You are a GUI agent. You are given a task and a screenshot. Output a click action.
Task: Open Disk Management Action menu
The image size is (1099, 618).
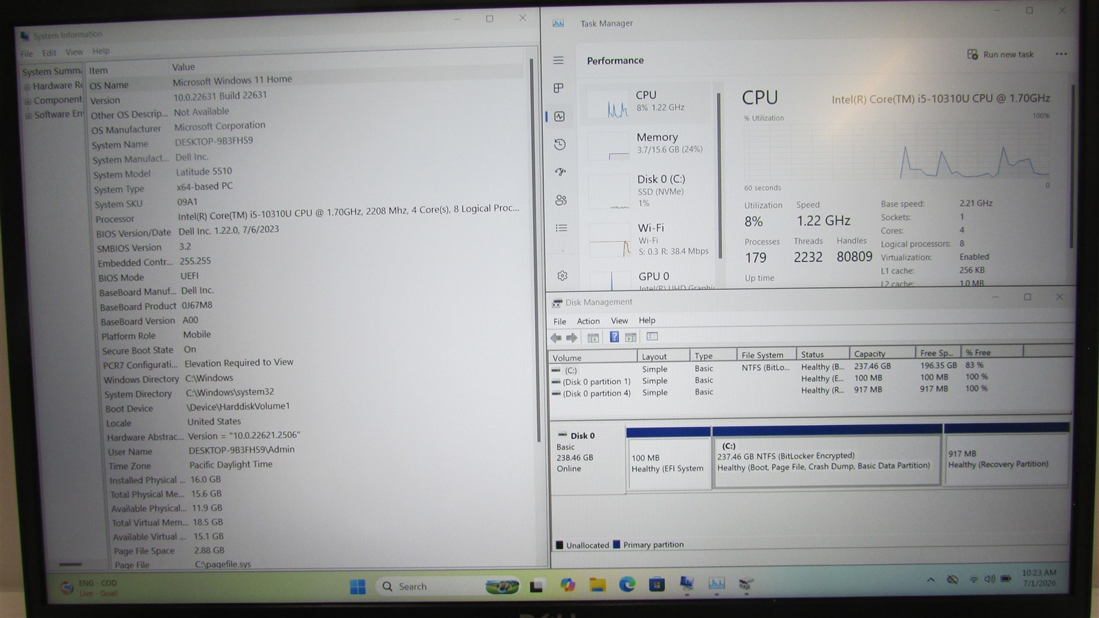(x=588, y=321)
